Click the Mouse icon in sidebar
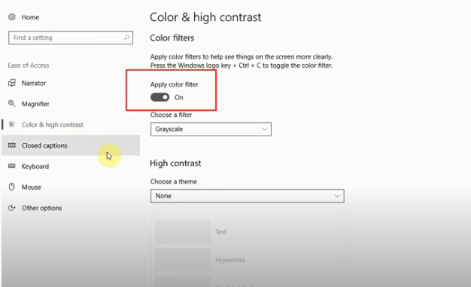The image size is (471, 287). pos(12,187)
